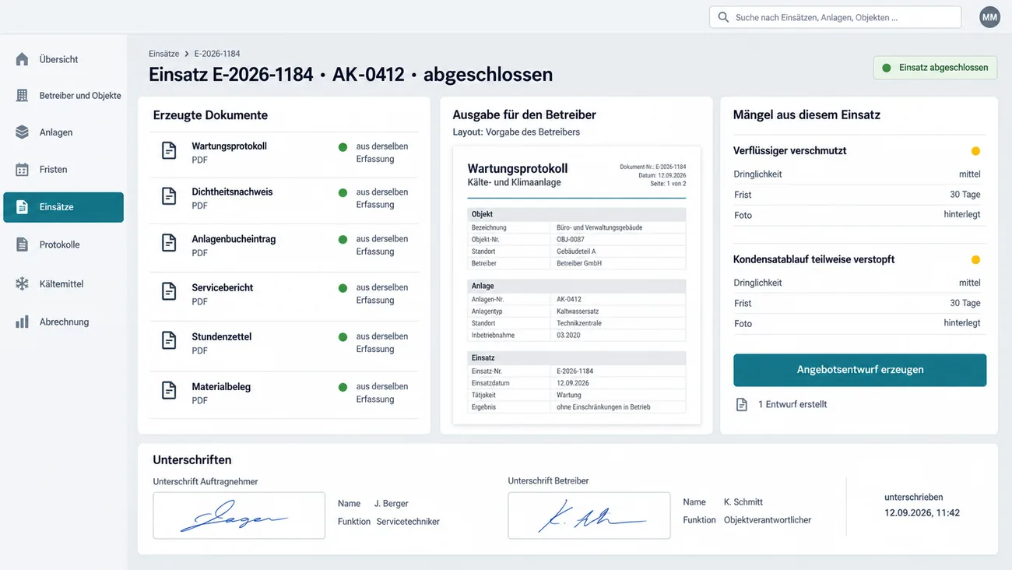This screenshot has height=570, width=1012.
Task: Click the Kondensatablauf teilweise verstopft heading
Action: click(813, 259)
